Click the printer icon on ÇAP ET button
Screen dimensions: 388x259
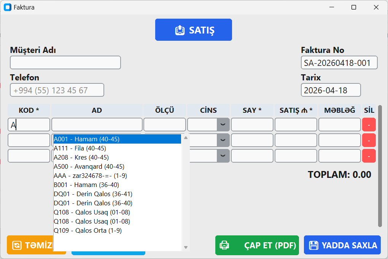click(224, 245)
